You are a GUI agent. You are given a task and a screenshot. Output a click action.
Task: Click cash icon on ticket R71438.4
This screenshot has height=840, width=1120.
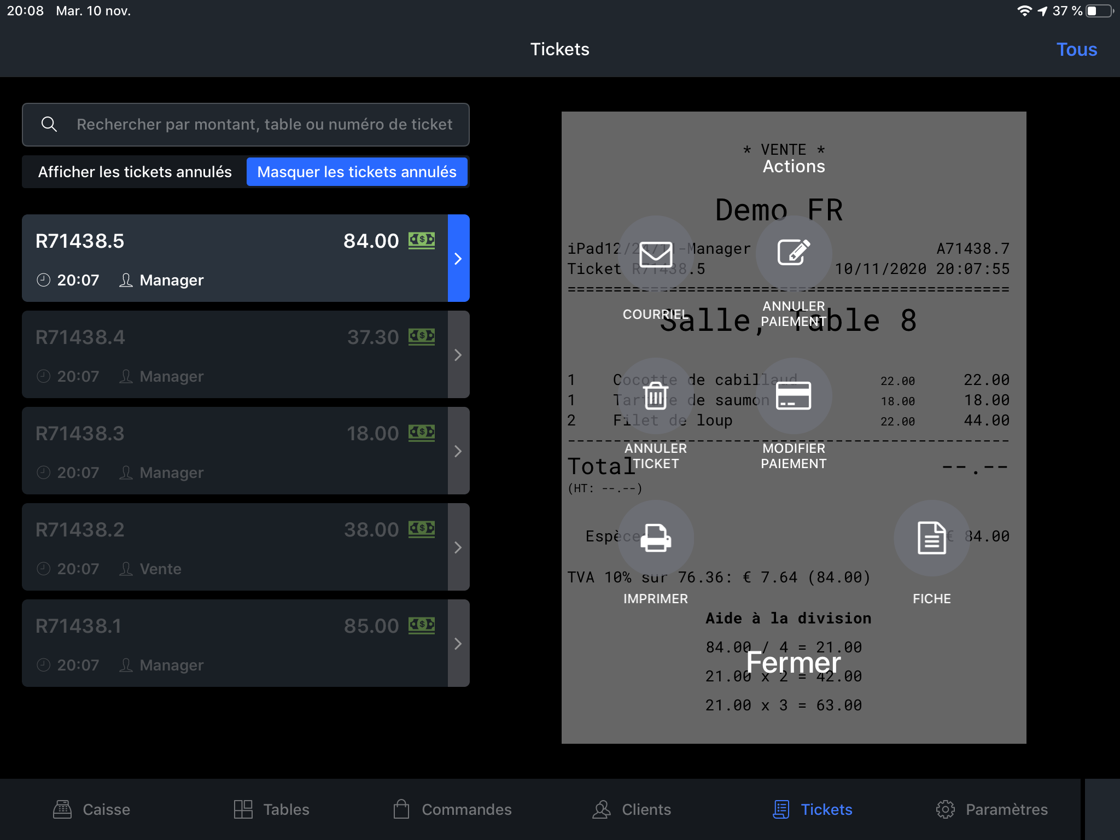(x=422, y=337)
